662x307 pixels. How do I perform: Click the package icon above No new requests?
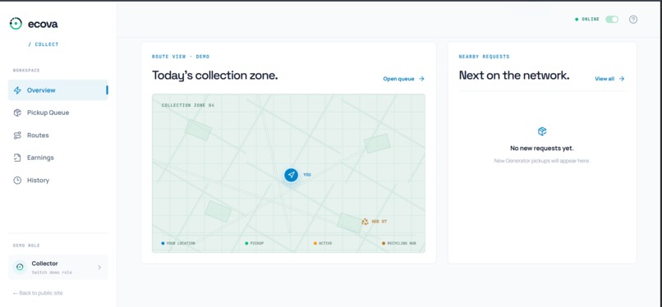pyautogui.click(x=542, y=131)
